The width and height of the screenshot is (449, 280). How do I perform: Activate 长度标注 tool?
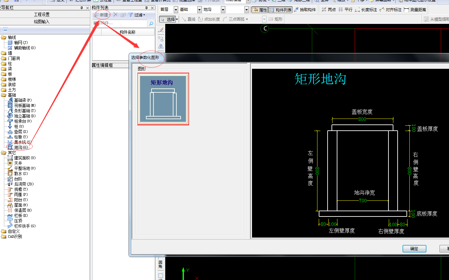pos(366,10)
